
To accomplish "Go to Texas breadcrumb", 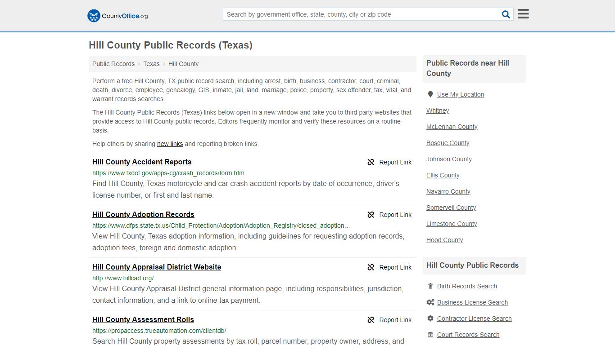I will [x=151, y=64].
